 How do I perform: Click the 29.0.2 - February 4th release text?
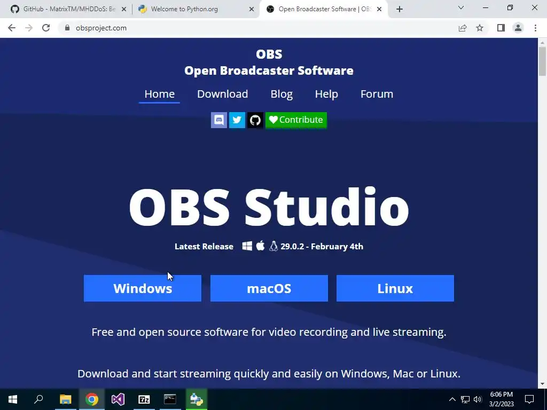pyautogui.click(x=322, y=247)
